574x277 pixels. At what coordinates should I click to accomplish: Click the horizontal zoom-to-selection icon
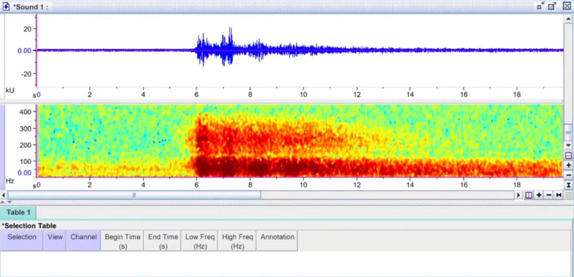[529, 195]
